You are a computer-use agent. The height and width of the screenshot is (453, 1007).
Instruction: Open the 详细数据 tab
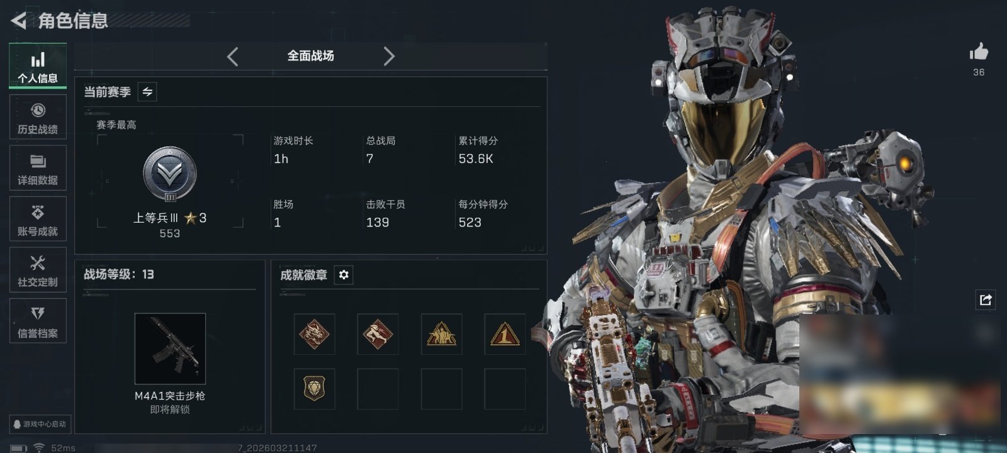[x=38, y=169]
